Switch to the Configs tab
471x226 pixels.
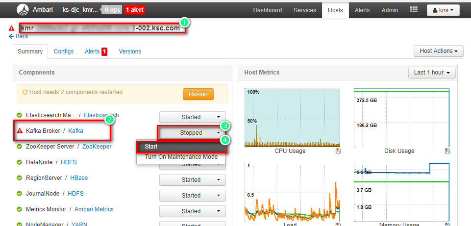click(64, 51)
